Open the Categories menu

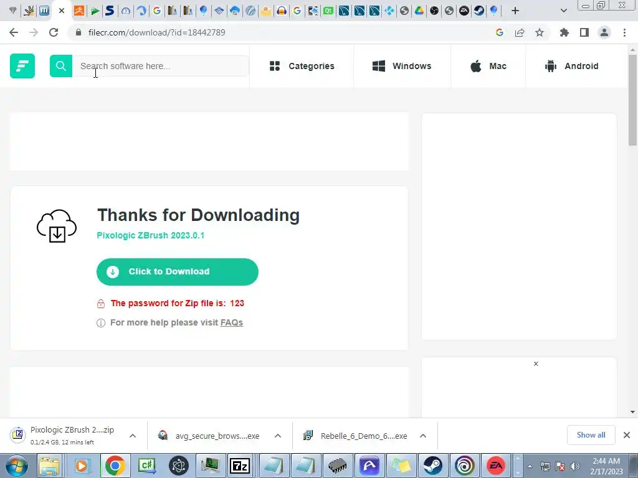pyautogui.click(x=302, y=66)
